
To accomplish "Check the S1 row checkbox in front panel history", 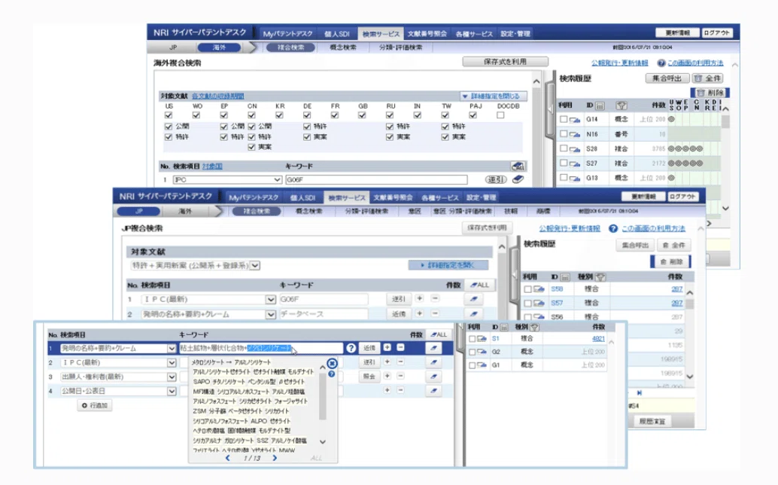I will pyautogui.click(x=473, y=339).
